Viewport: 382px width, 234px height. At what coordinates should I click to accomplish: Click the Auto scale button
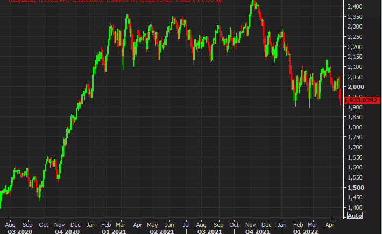pyautogui.click(x=355, y=216)
